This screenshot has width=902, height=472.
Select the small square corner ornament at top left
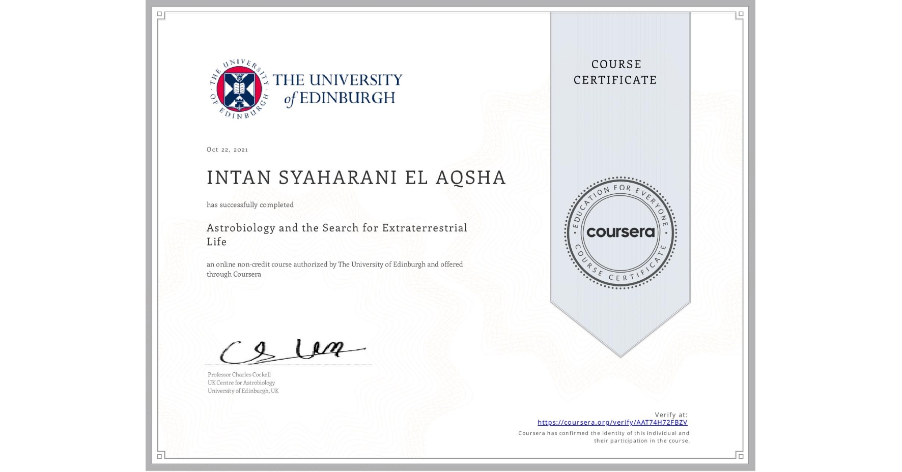159,14
